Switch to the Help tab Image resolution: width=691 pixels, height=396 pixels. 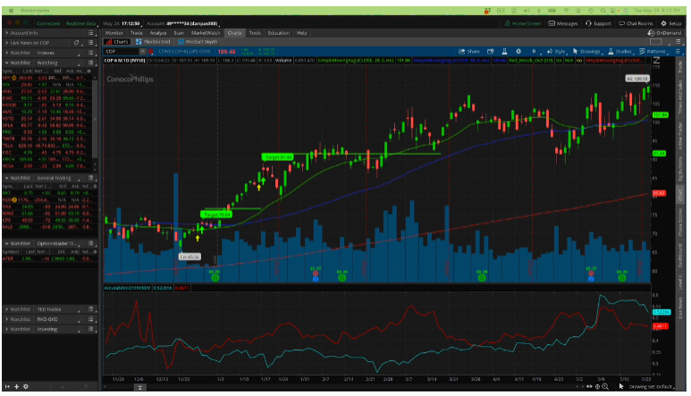[302, 33]
